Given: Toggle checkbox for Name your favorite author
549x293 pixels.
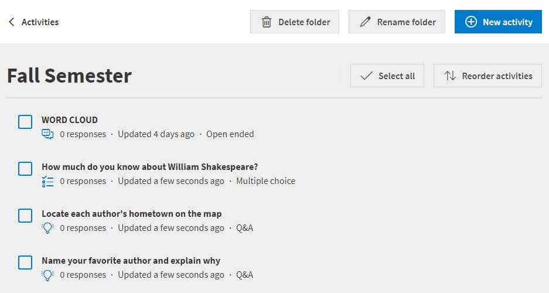Looking at the screenshot, I should [x=25, y=263].
